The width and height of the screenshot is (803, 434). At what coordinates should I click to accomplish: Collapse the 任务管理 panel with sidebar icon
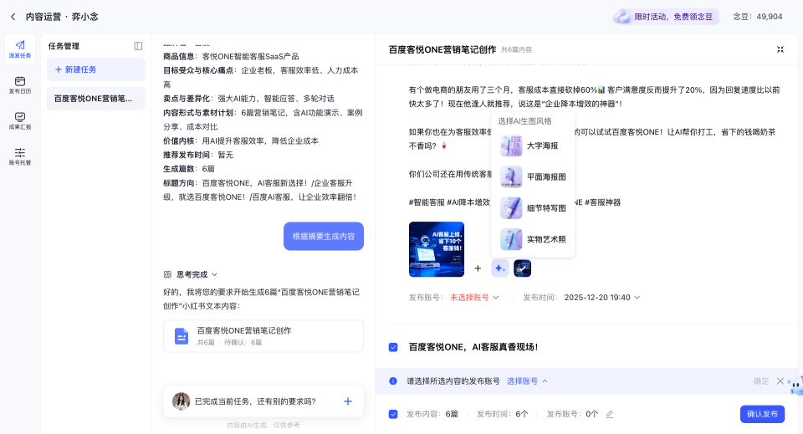pos(138,46)
